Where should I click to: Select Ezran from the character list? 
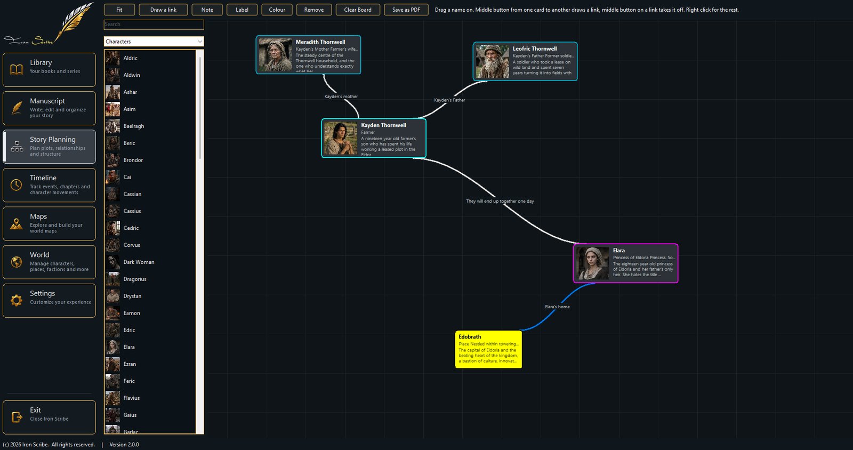[150, 364]
